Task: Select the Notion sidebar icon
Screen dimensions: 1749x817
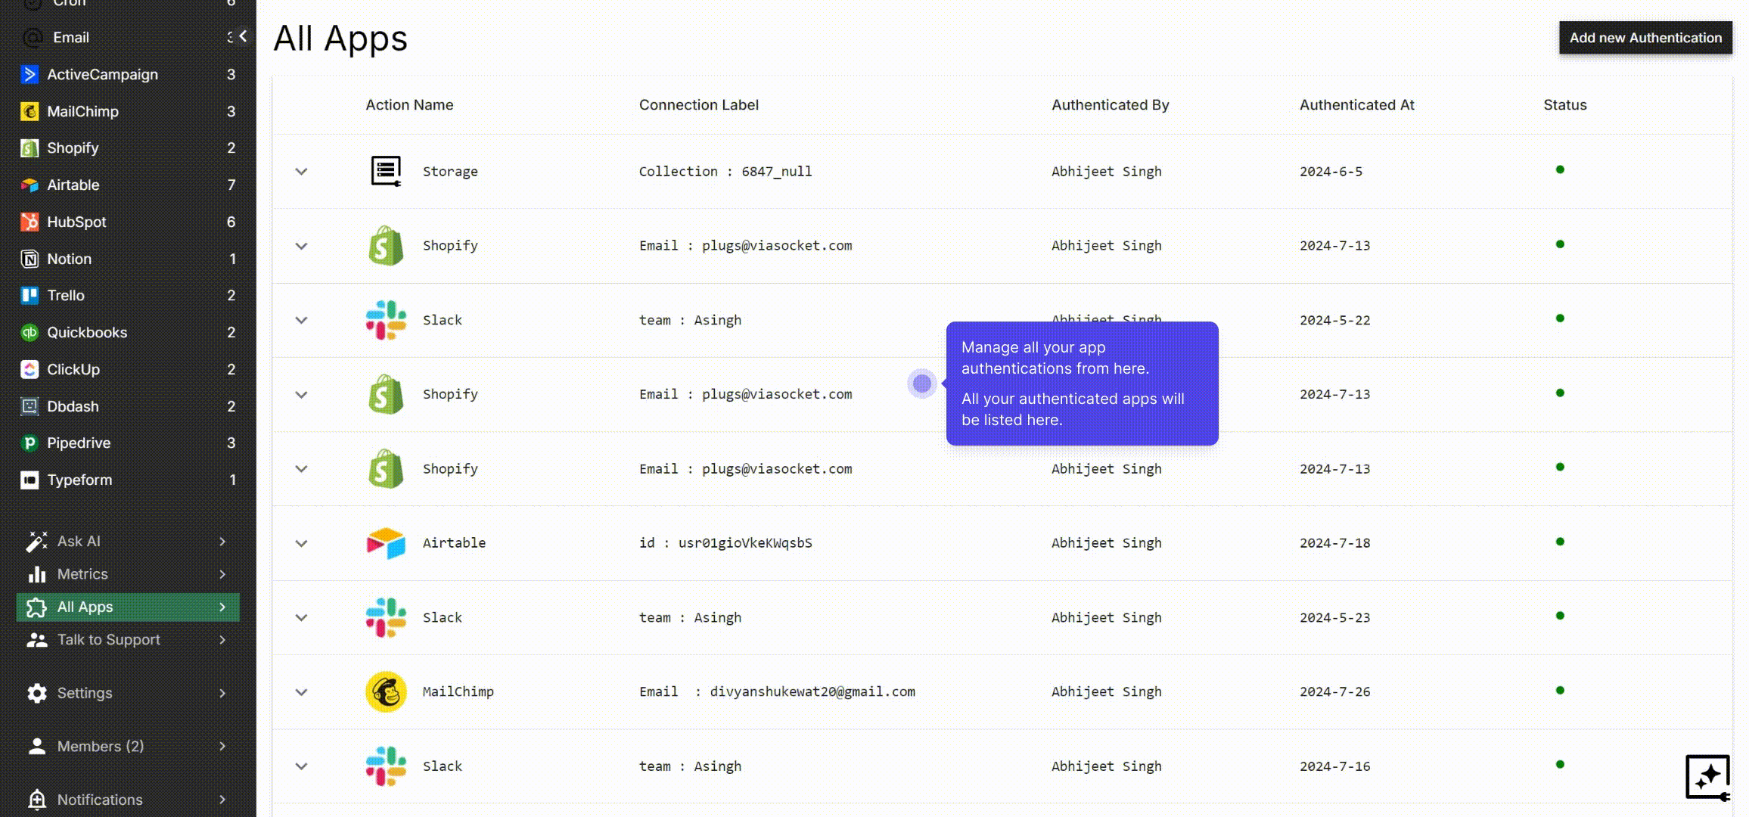Action: coord(30,259)
